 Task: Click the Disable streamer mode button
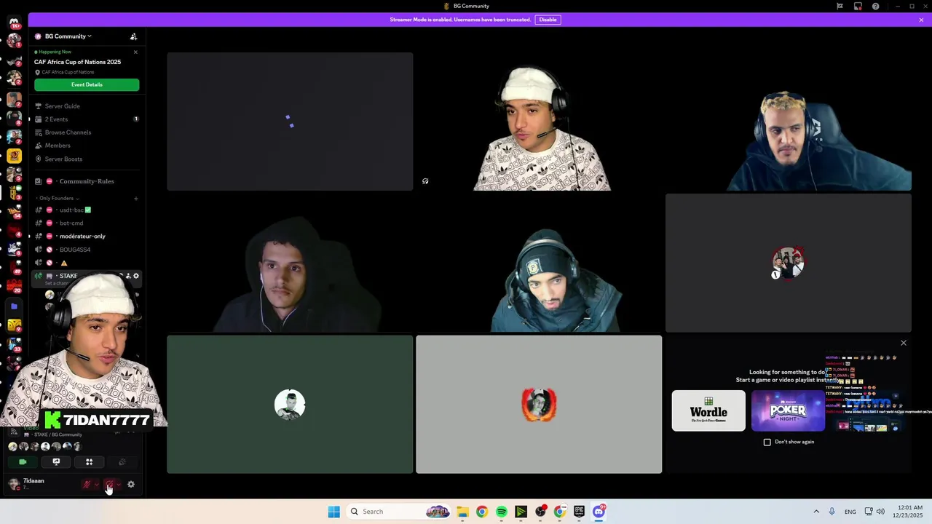548,20
